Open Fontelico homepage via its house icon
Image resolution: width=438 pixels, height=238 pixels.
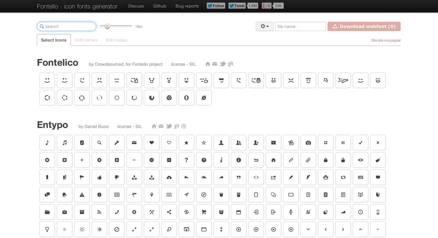208,64
